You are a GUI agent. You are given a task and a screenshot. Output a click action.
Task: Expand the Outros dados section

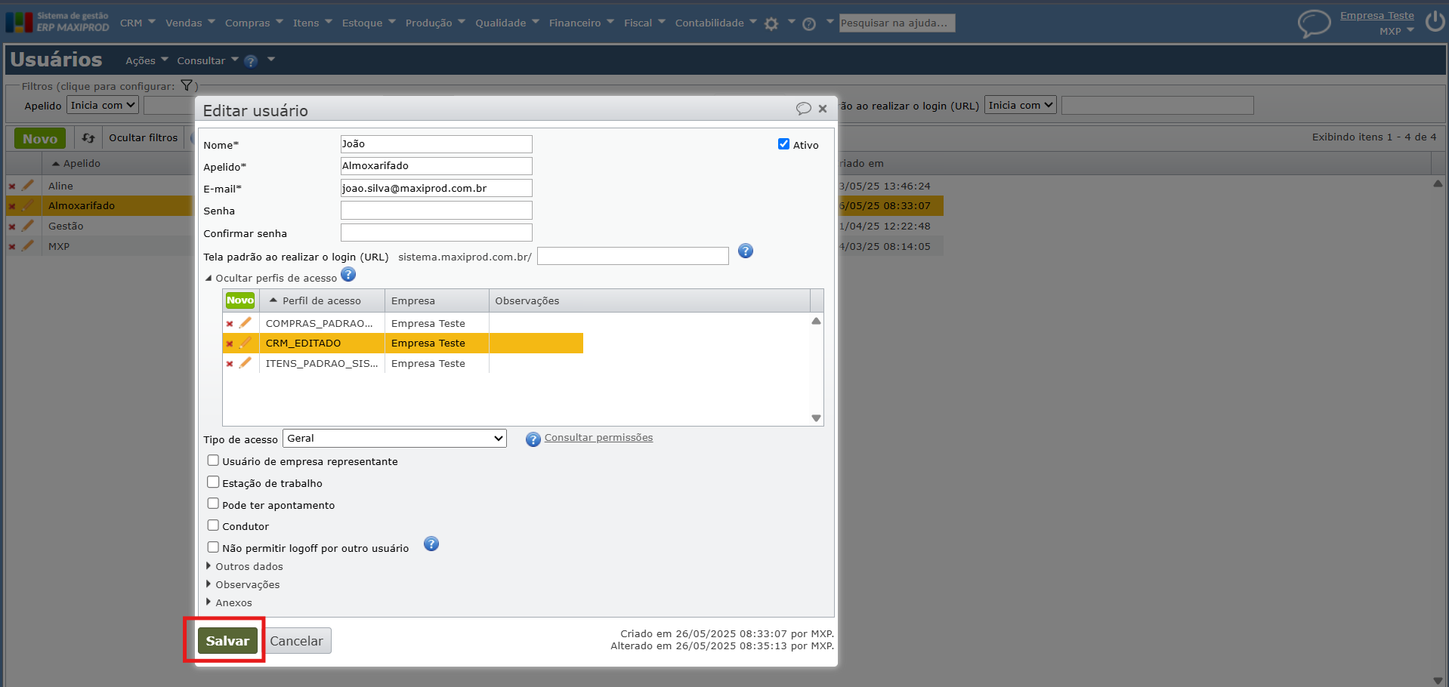pos(244,567)
